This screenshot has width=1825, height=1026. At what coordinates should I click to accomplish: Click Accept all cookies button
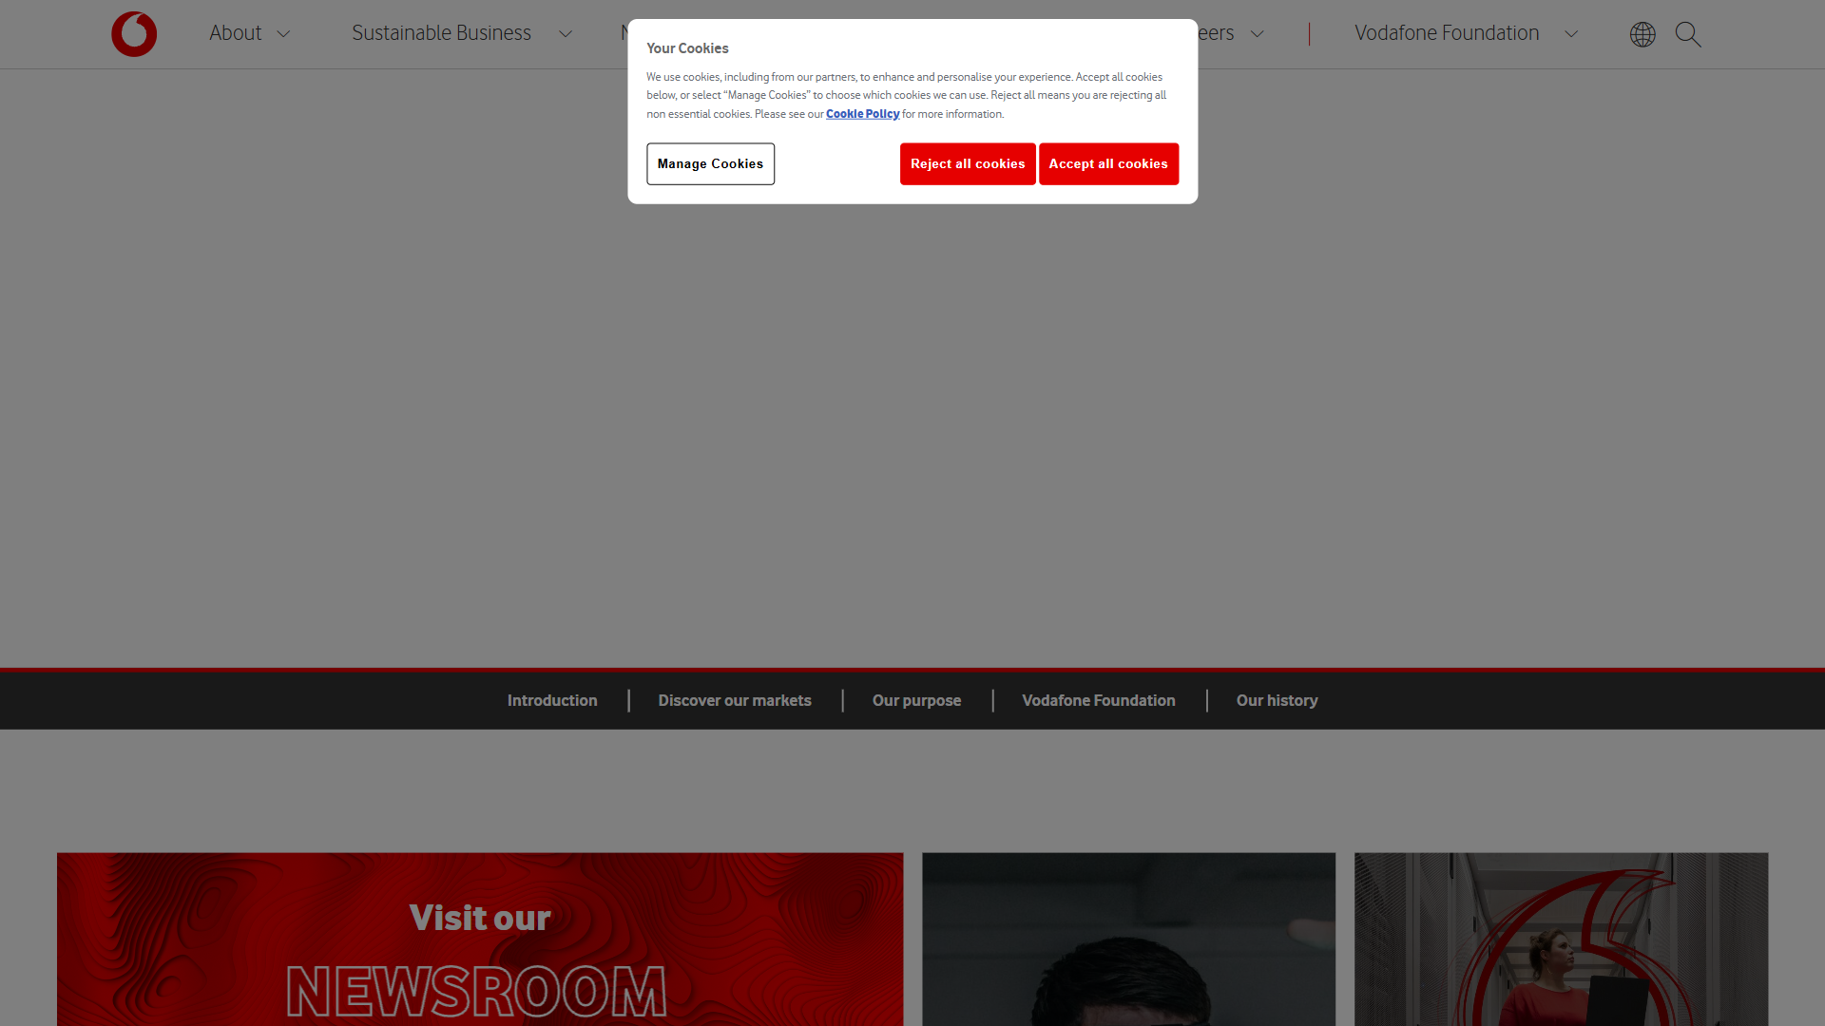(1108, 163)
